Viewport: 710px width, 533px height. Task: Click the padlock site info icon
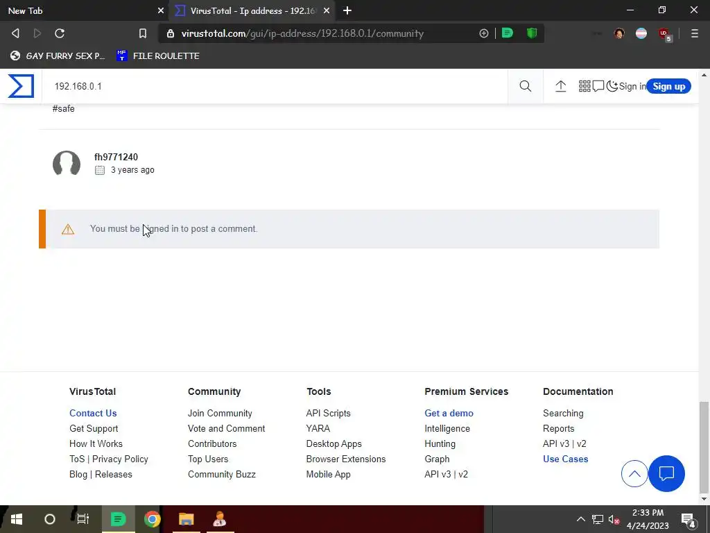click(171, 33)
